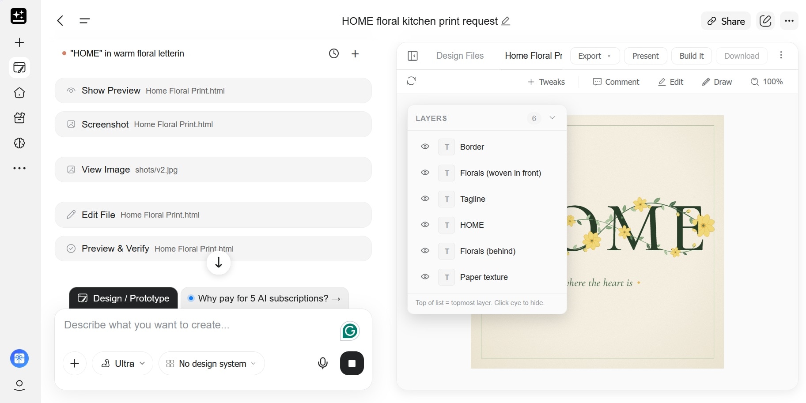Open more options in the left sidebar

[x=19, y=168]
